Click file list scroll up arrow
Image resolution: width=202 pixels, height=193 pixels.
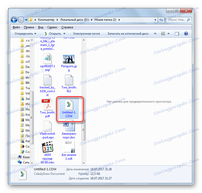point(84,40)
